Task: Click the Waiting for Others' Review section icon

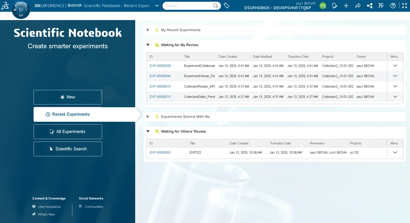Action: pos(157,131)
